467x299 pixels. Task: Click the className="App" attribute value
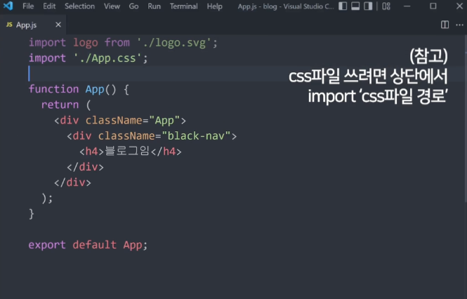point(164,120)
